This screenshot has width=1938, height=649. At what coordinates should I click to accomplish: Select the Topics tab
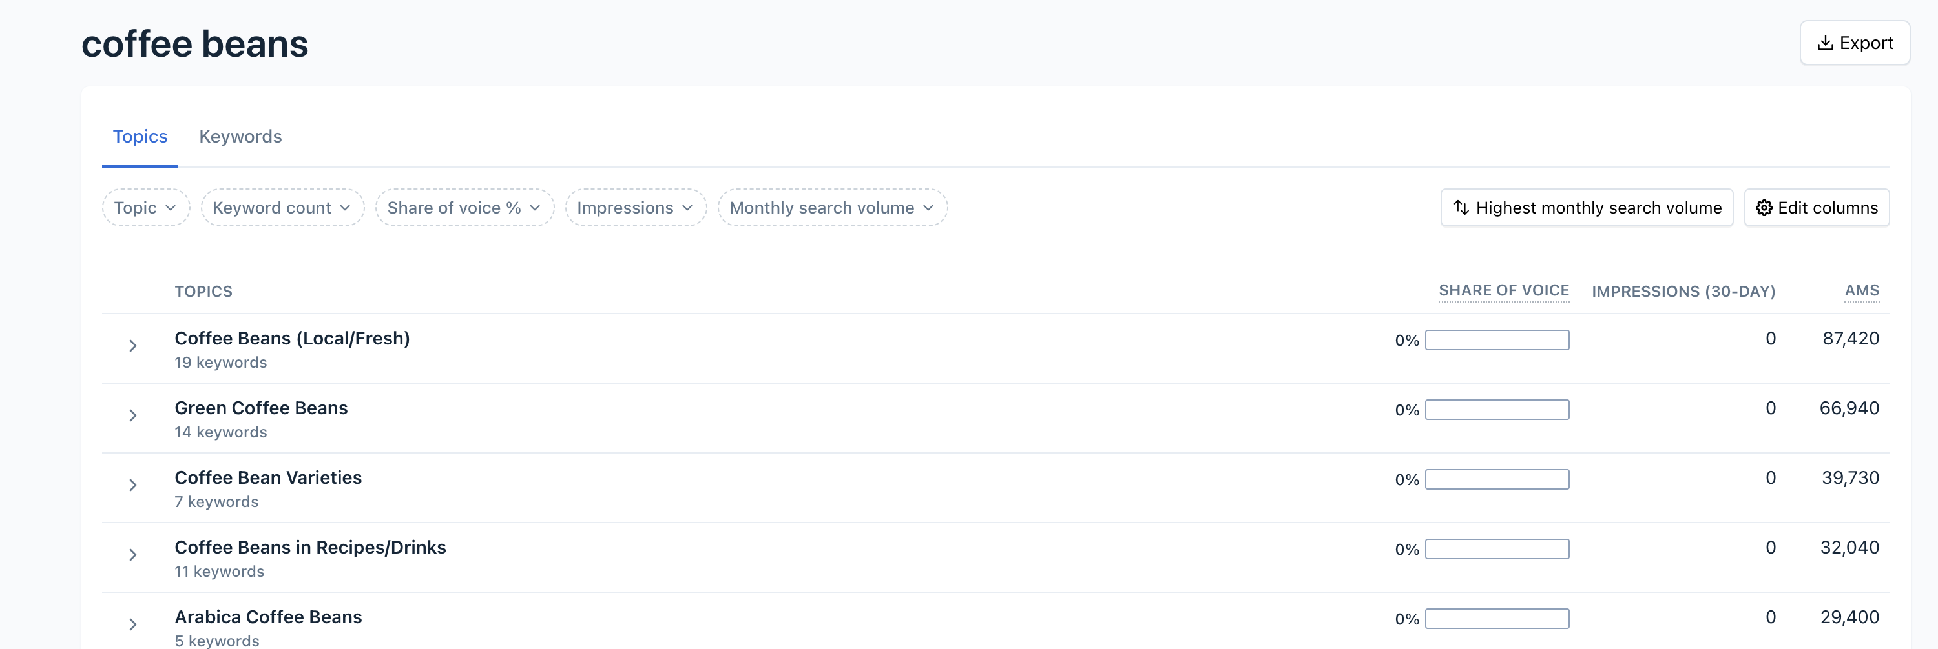click(140, 137)
